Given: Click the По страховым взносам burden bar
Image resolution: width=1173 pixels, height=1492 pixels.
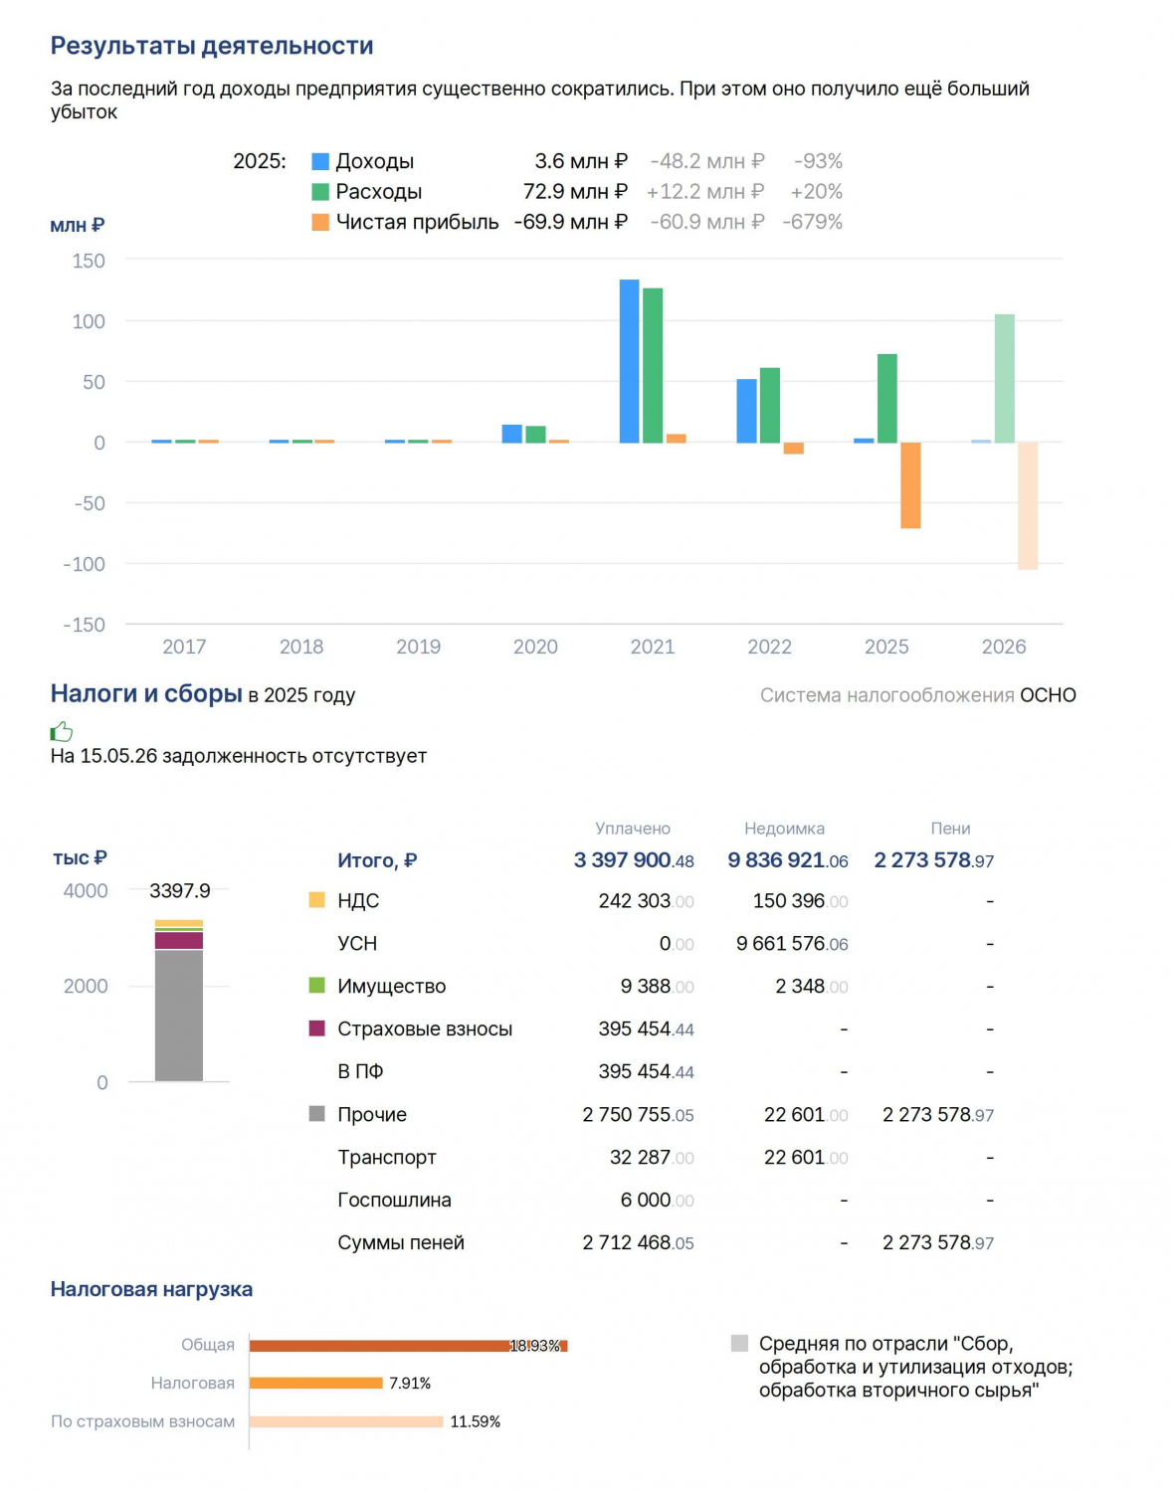Looking at the screenshot, I should coord(346,1421).
